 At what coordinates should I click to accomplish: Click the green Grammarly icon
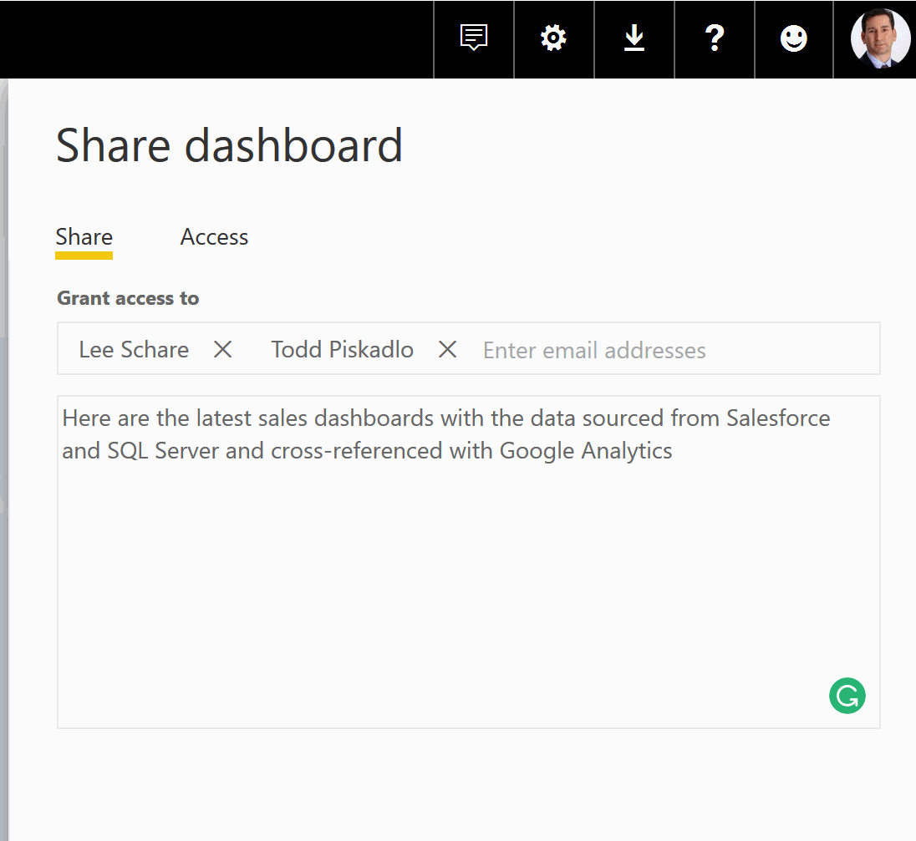pyautogui.click(x=847, y=696)
